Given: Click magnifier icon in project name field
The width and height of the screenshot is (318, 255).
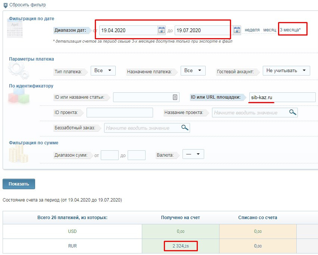Looking at the screenshot, I should pyautogui.click(x=293, y=112).
